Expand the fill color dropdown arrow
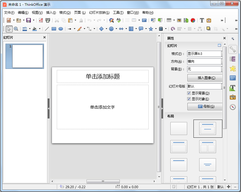 40,29
